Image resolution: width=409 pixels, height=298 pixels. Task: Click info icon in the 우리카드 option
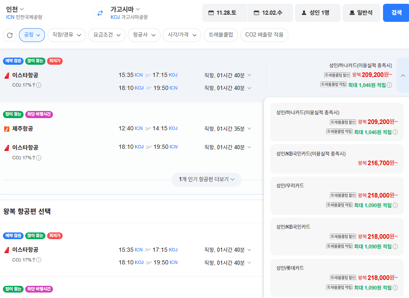point(395,205)
